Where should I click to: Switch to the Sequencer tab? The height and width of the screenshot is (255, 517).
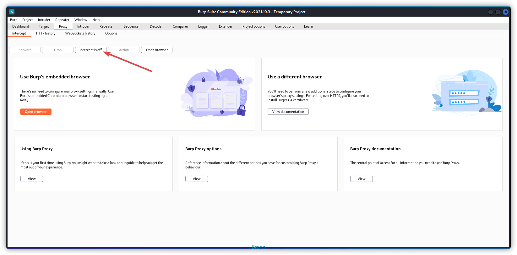tap(132, 26)
